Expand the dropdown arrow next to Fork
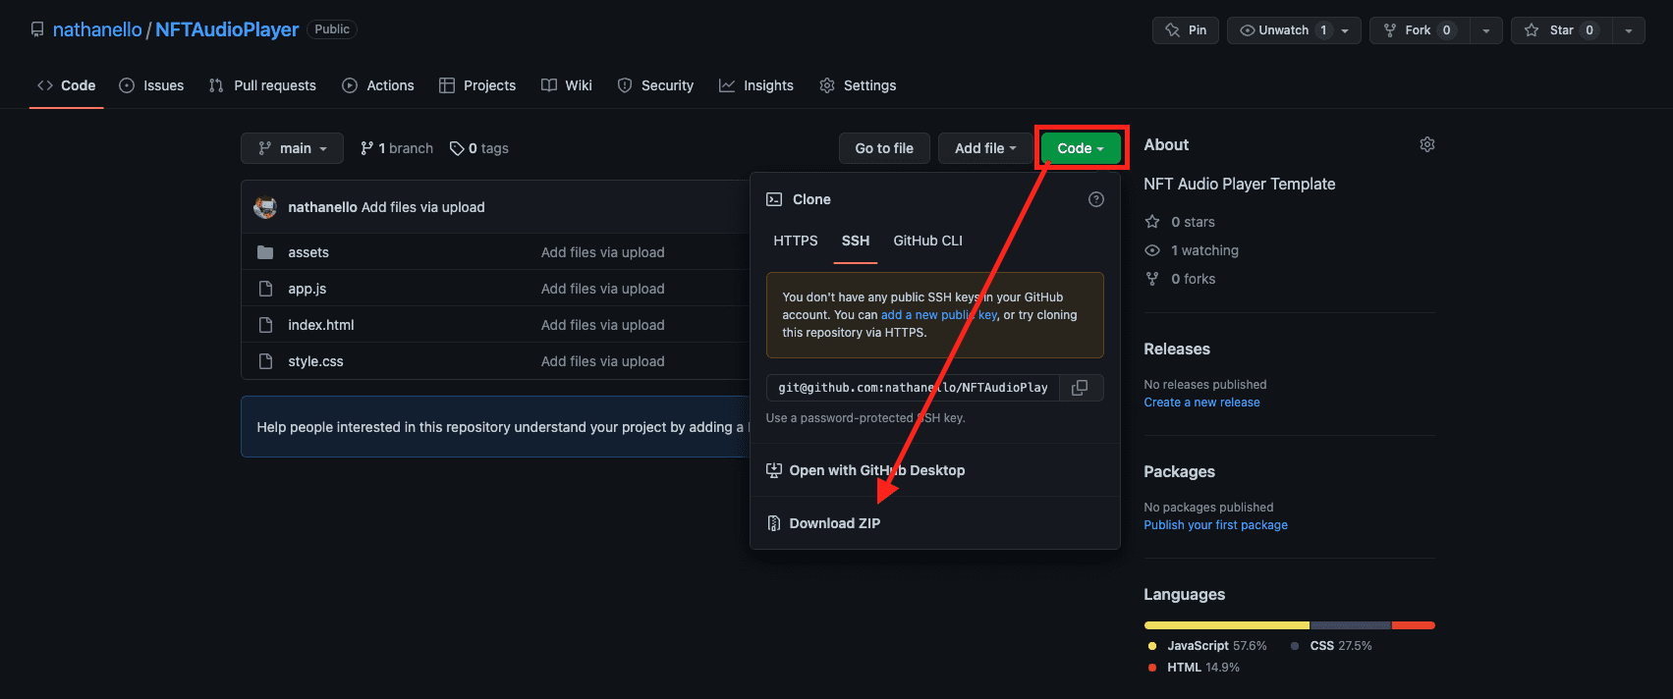Viewport: 1673px width, 699px height. (x=1486, y=30)
